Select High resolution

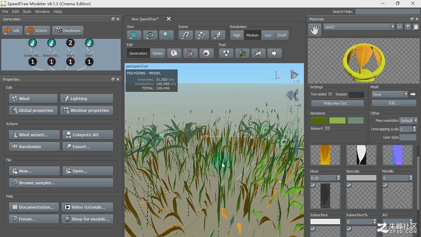coord(237,35)
